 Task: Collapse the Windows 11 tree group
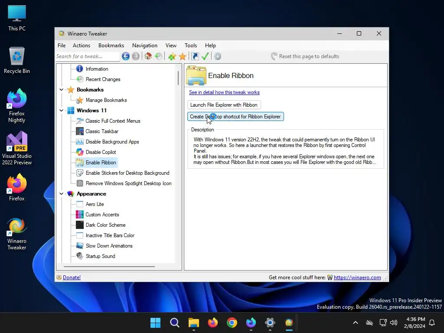point(62,111)
